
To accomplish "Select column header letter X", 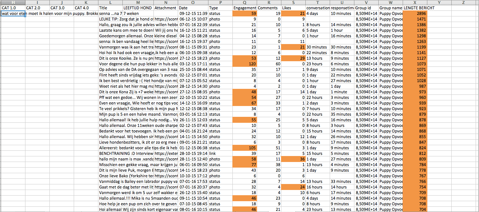I will 415,3.
